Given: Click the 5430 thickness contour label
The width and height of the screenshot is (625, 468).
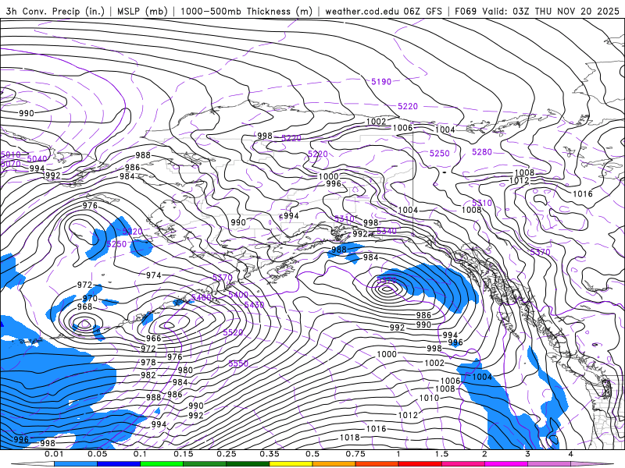Looking at the screenshot, I should tap(255, 305).
